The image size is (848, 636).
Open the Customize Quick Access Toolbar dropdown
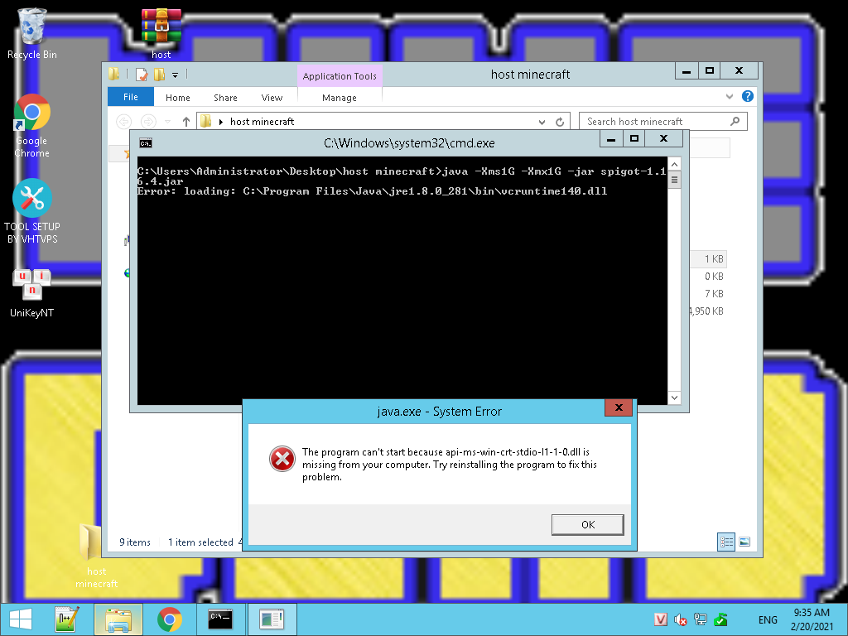(x=175, y=75)
